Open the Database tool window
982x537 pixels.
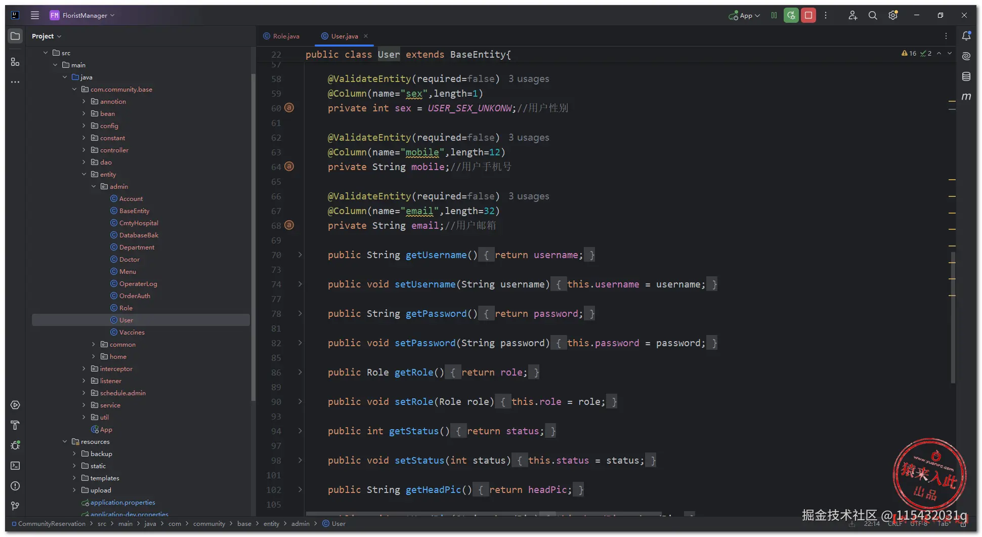pyautogui.click(x=966, y=76)
